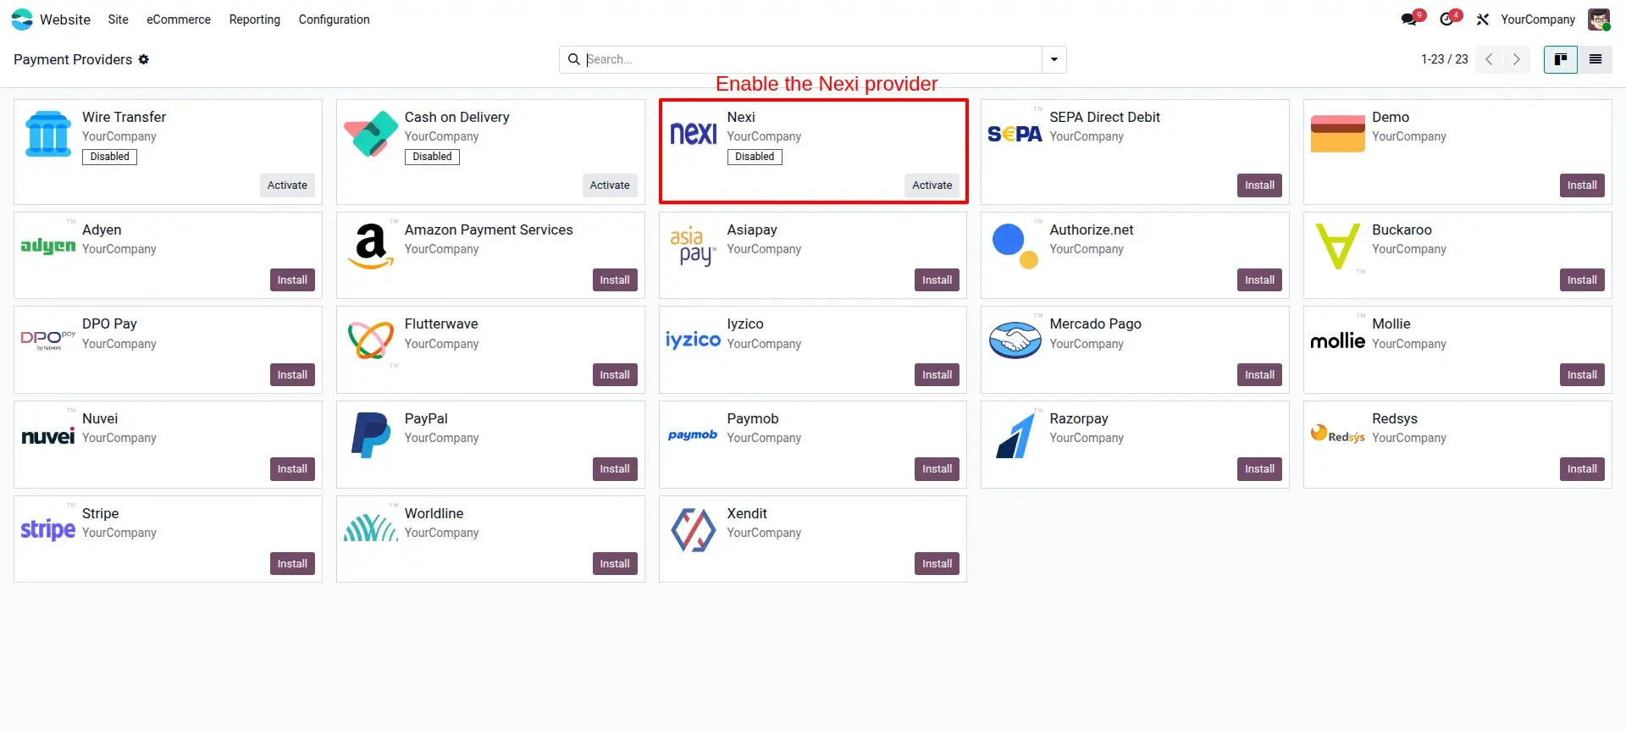Open the Stripe logo
Screen dimensions: 1626x730
[48, 529]
